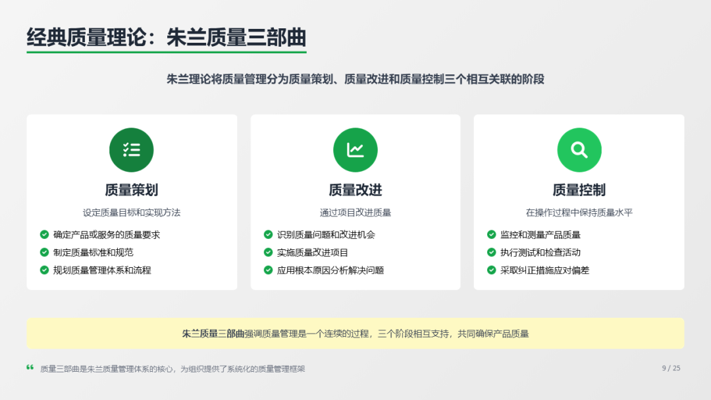Click the subtitle starting with 朱兰理论将质量管理
711x400 pixels.
click(x=355, y=80)
